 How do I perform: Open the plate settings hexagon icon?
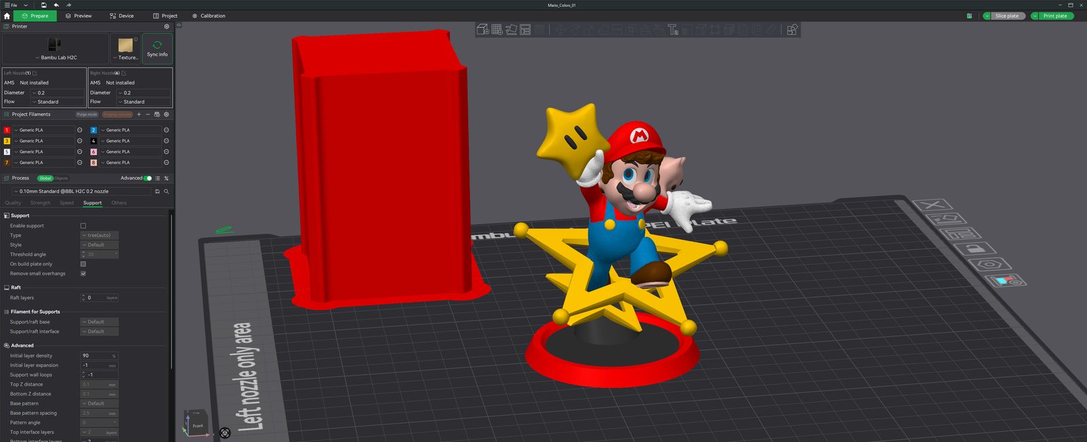tap(990, 264)
